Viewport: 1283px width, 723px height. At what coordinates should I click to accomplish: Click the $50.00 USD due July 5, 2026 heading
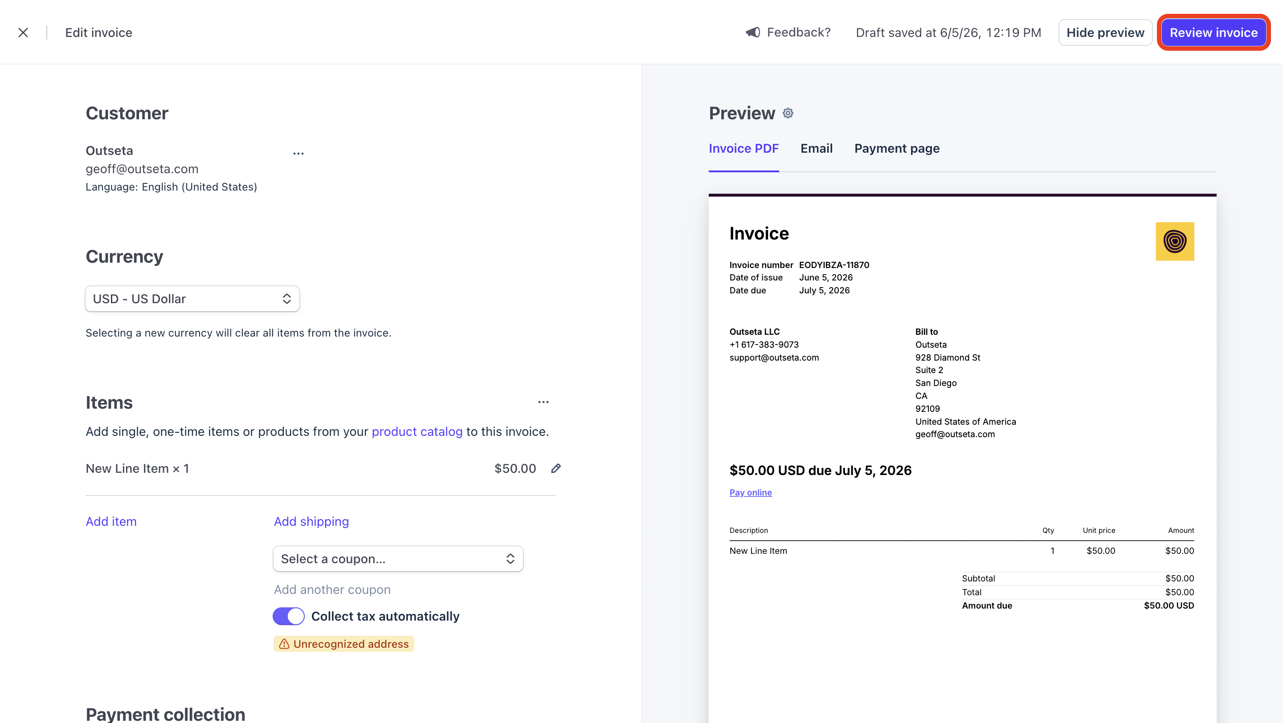820,471
